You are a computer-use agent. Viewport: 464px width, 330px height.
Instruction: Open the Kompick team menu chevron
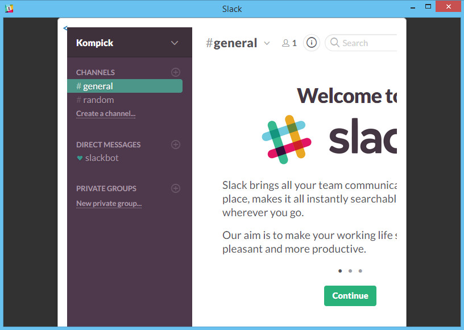pyautogui.click(x=175, y=43)
